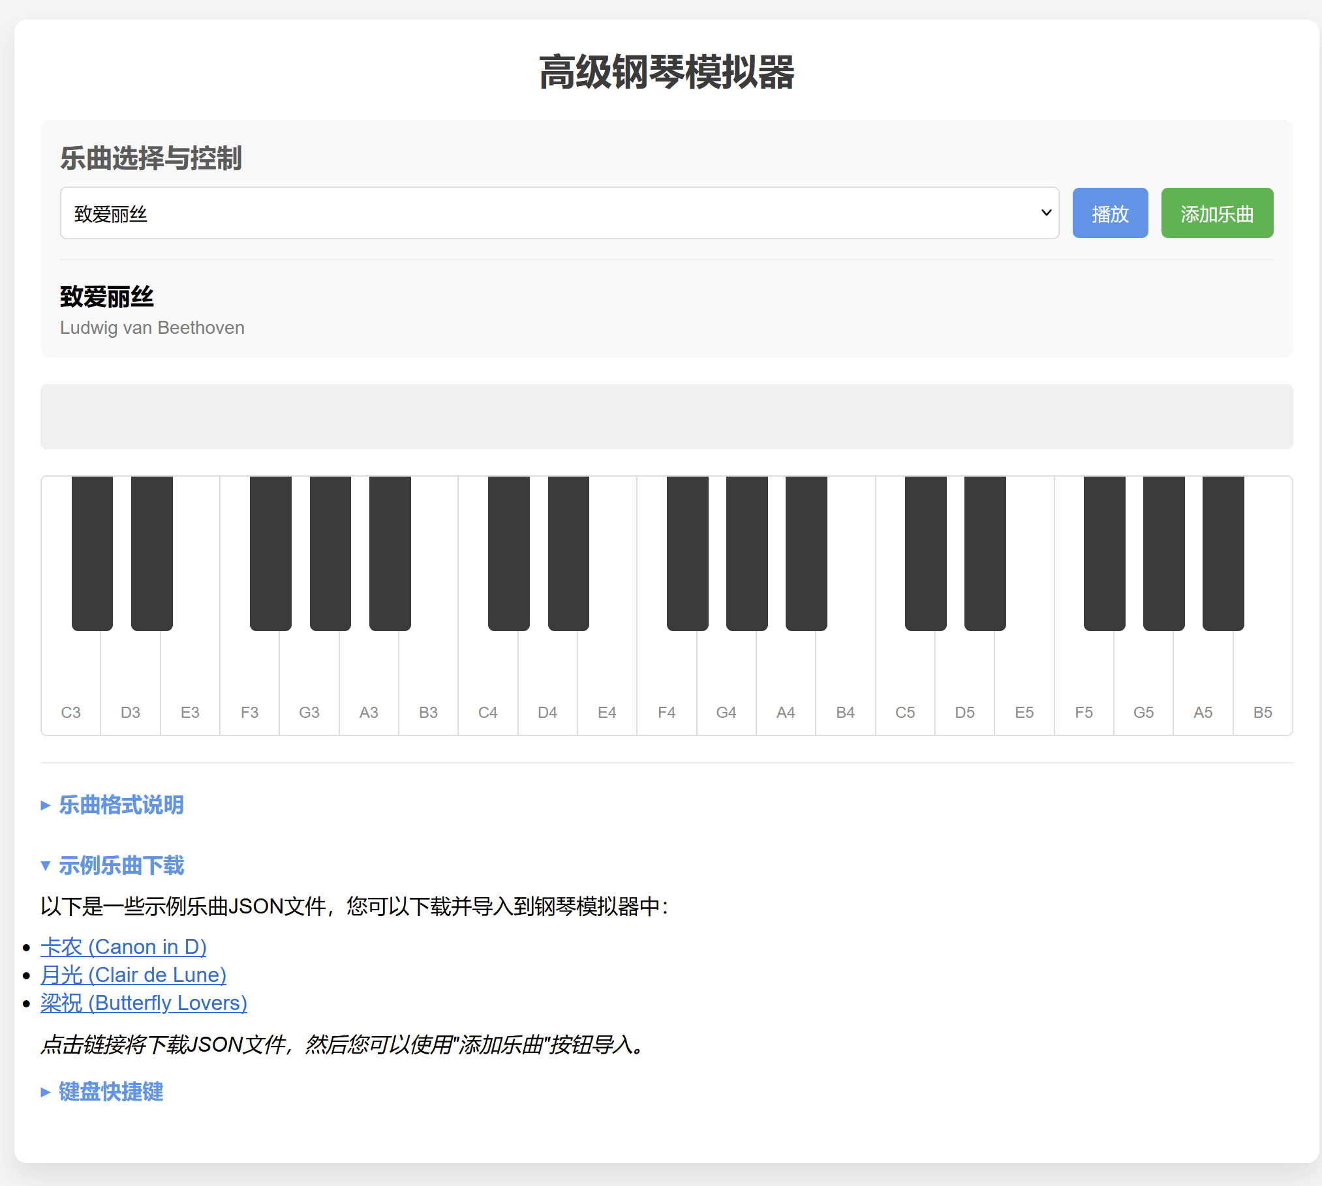
Task: Hit black key between A3 and B3
Action: 390,553
